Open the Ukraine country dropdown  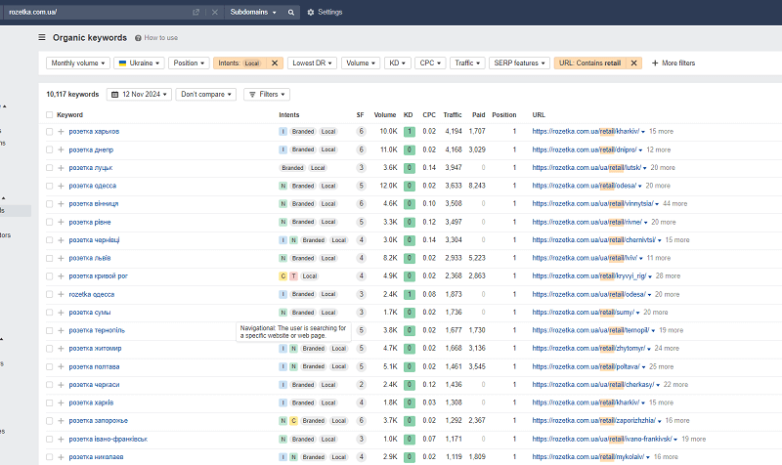(139, 63)
